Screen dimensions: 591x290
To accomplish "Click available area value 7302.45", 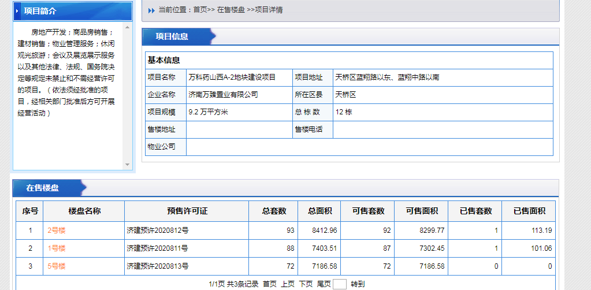I will [x=432, y=248].
